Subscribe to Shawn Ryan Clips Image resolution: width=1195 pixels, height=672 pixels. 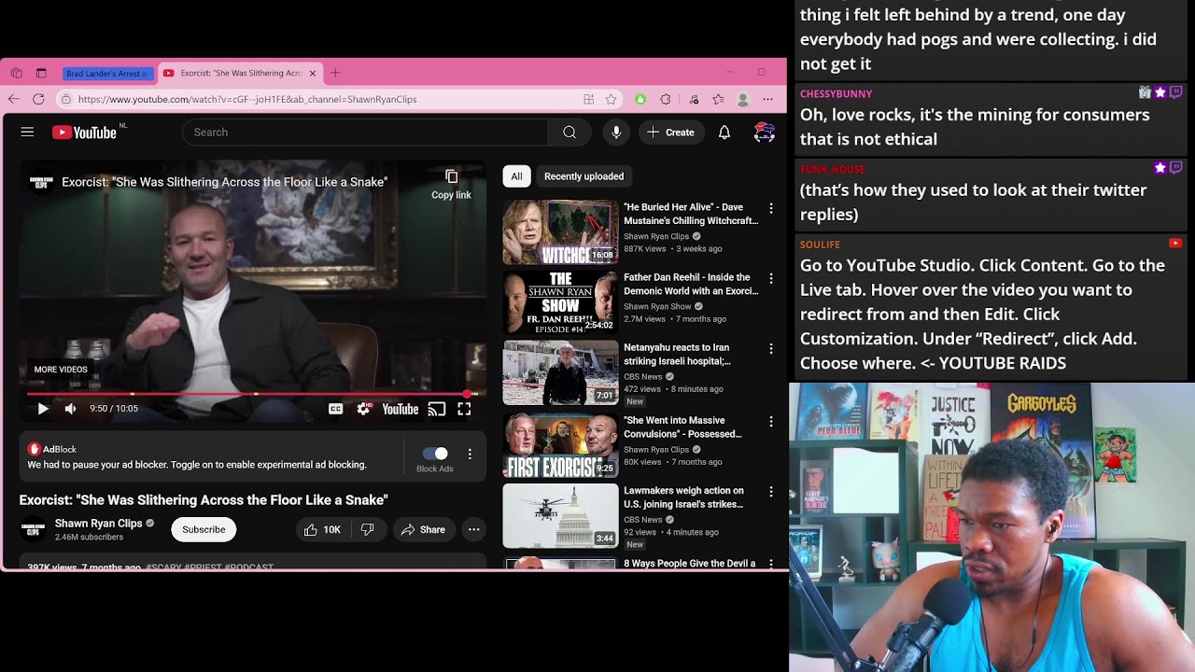click(204, 529)
